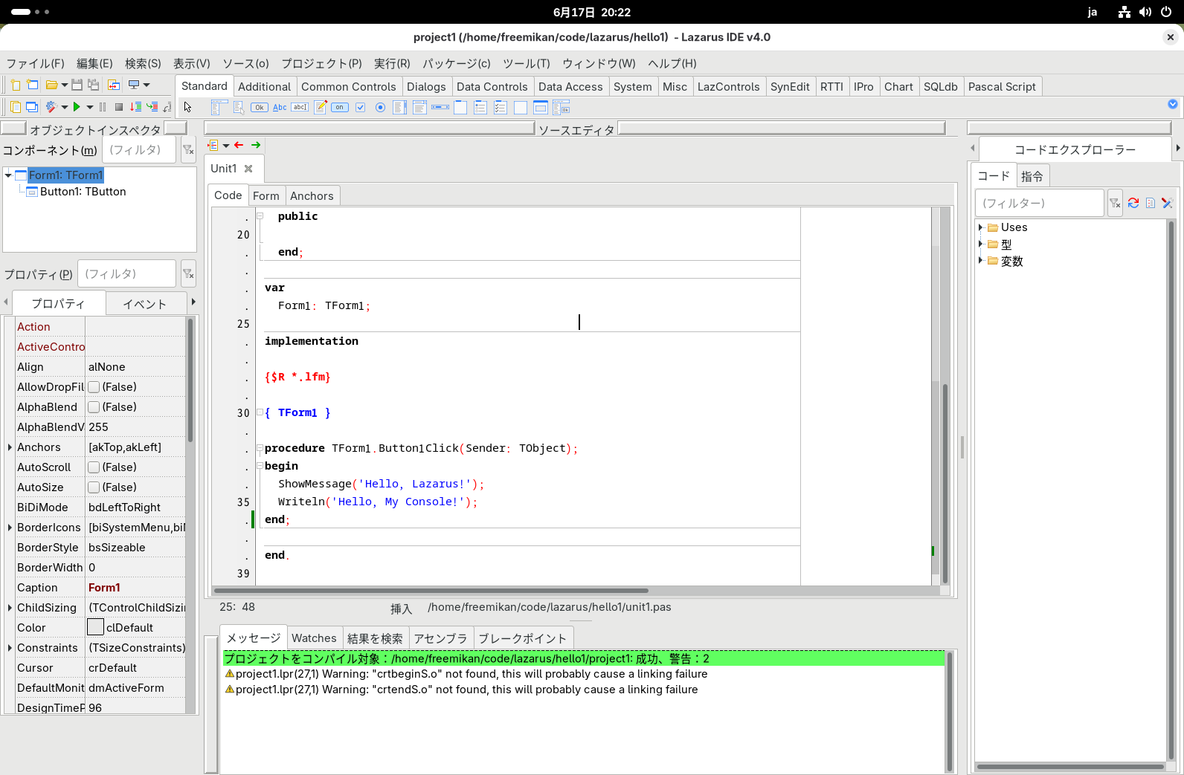This screenshot has width=1184, height=775.
Task: Click the Stop program icon
Action: point(119,107)
